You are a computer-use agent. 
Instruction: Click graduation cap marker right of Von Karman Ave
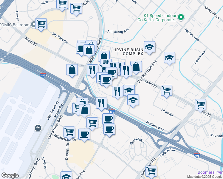[x=169, y=58]
